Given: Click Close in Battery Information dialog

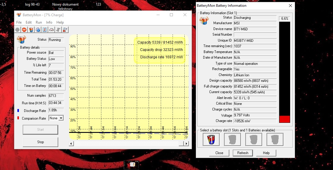Looking at the screenshot, I should pyautogui.click(x=219, y=153).
